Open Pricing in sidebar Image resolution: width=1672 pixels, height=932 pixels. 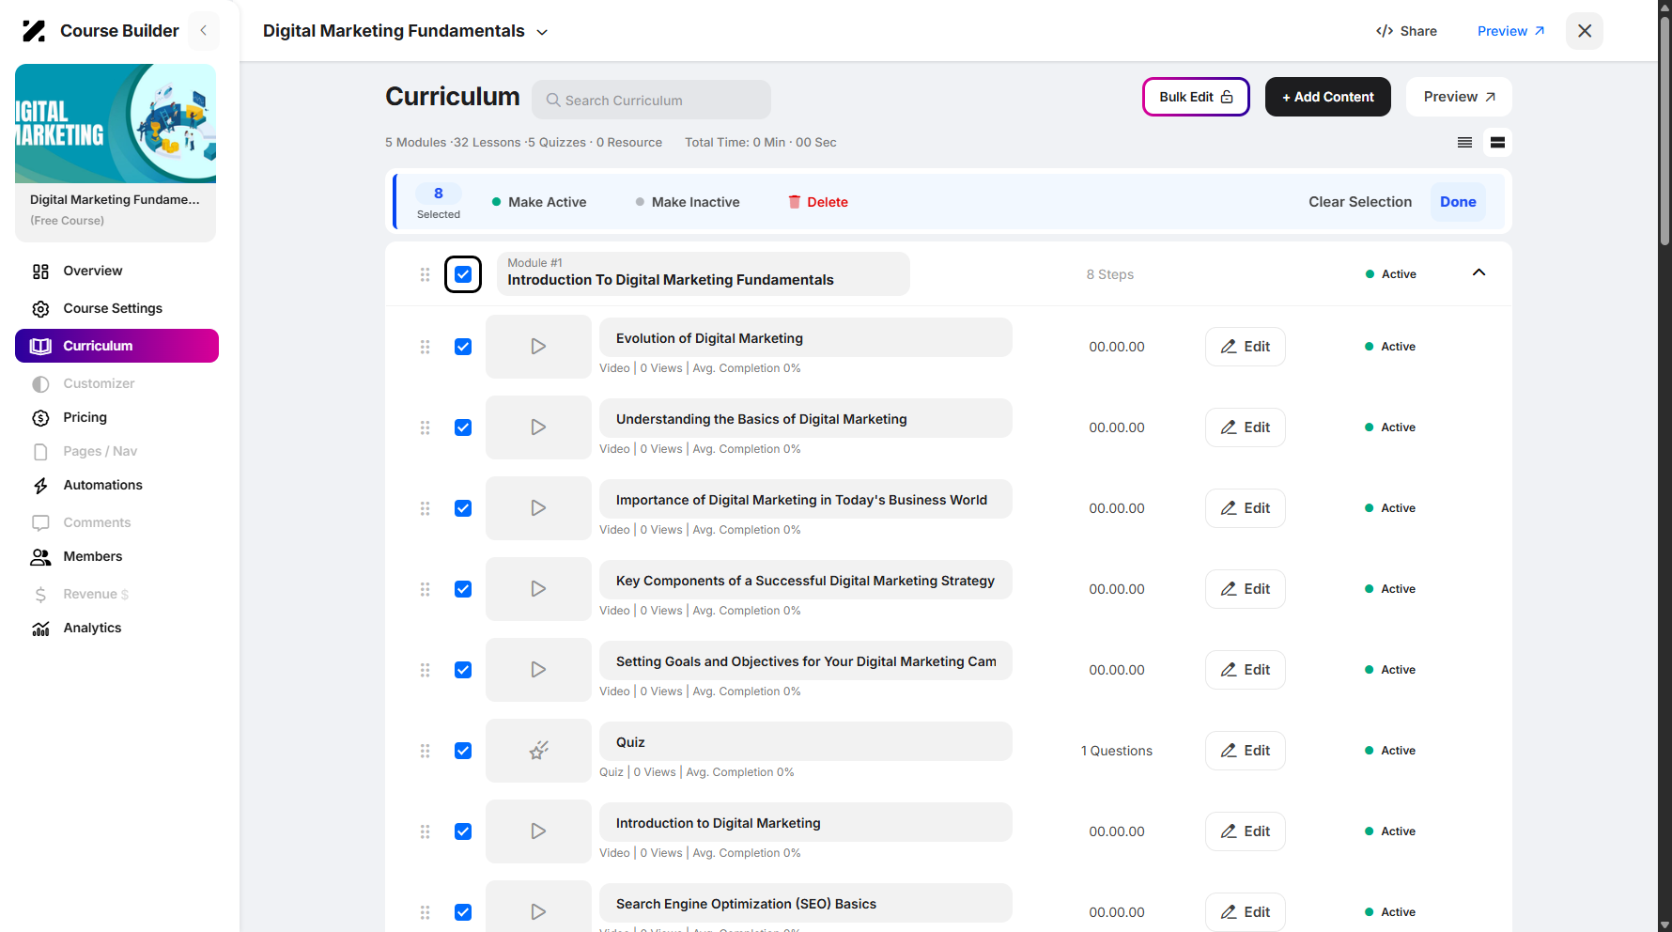tap(70, 417)
